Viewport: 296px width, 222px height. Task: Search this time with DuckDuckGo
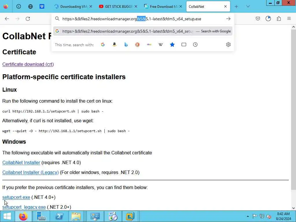pyautogui.click(x=137, y=45)
